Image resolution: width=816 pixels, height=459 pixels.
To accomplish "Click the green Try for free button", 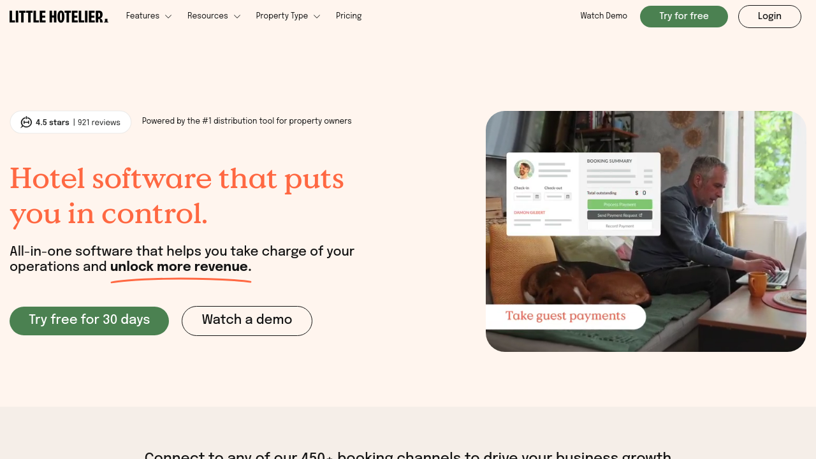I will point(684,17).
